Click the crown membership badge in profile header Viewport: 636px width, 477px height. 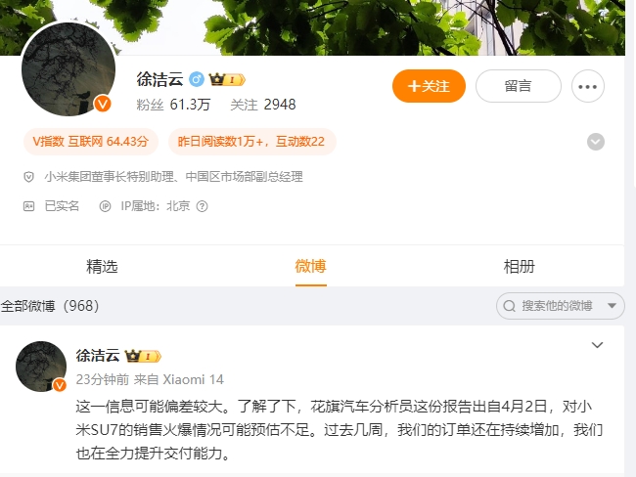227,80
